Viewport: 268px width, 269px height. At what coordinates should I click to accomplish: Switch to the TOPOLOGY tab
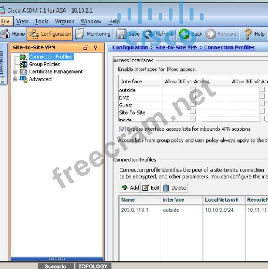click(93, 266)
